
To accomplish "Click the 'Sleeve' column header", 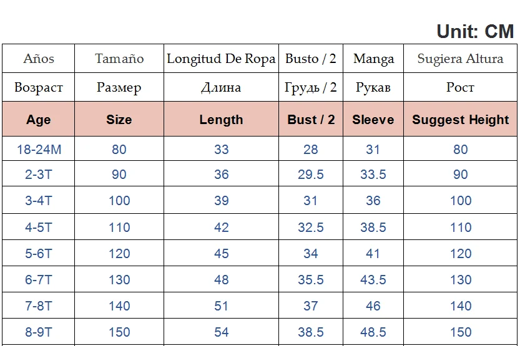I will [x=373, y=120].
